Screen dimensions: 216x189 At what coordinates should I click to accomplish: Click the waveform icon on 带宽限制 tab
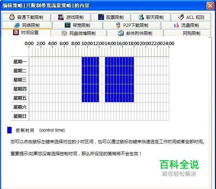click(x=68, y=25)
